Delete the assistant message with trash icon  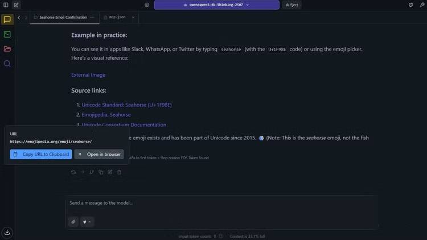coord(120,172)
